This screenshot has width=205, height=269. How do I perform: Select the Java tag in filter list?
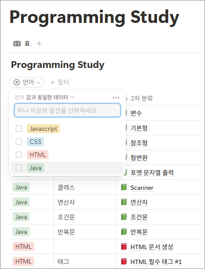[x=36, y=168]
